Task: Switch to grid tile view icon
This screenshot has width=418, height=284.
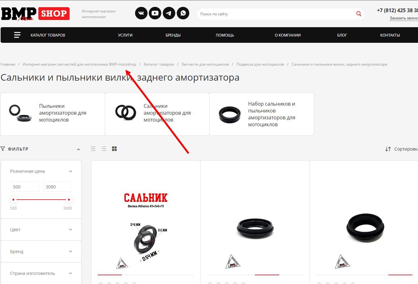Action: 114,149
